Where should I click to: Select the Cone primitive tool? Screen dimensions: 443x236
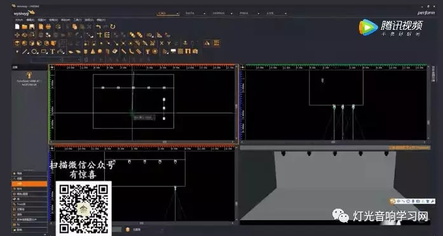pyautogui.click(x=93, y=51)
